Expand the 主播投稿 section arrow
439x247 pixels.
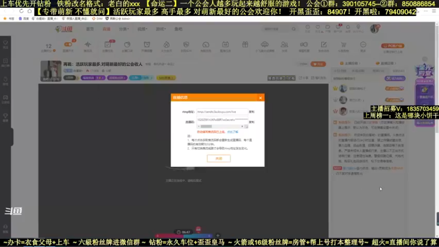click(360, 63)
